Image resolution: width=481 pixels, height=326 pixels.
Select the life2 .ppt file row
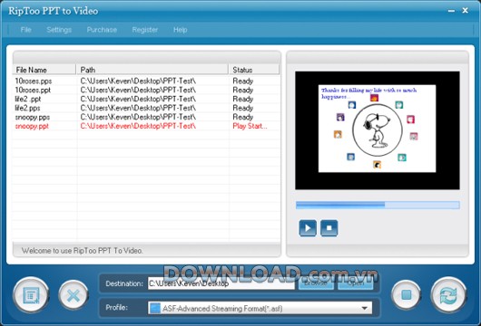146,99
